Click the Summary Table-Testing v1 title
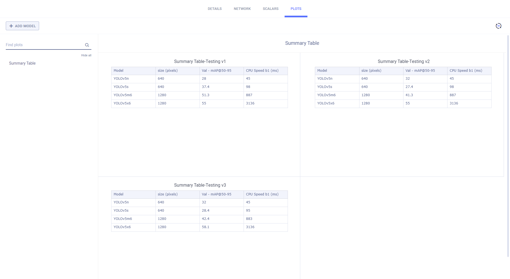 point(200,61)
